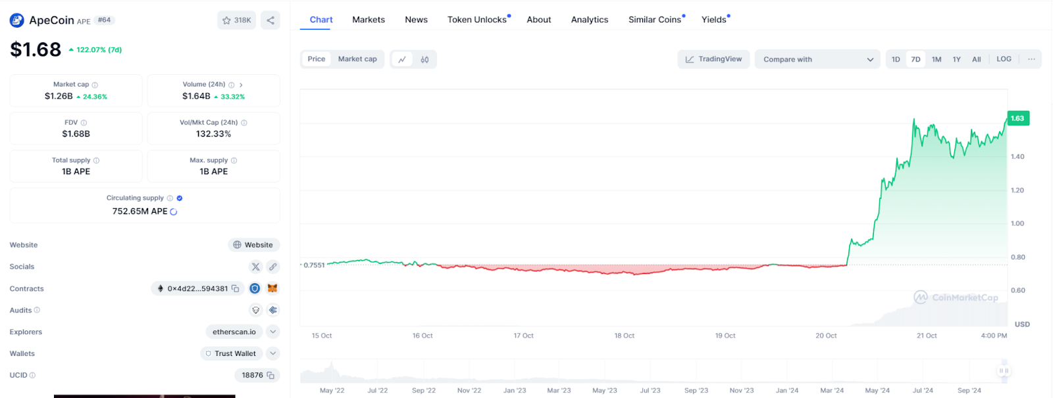Click the #64 rank badge
Screen dimensions: 1053x398
105,20
